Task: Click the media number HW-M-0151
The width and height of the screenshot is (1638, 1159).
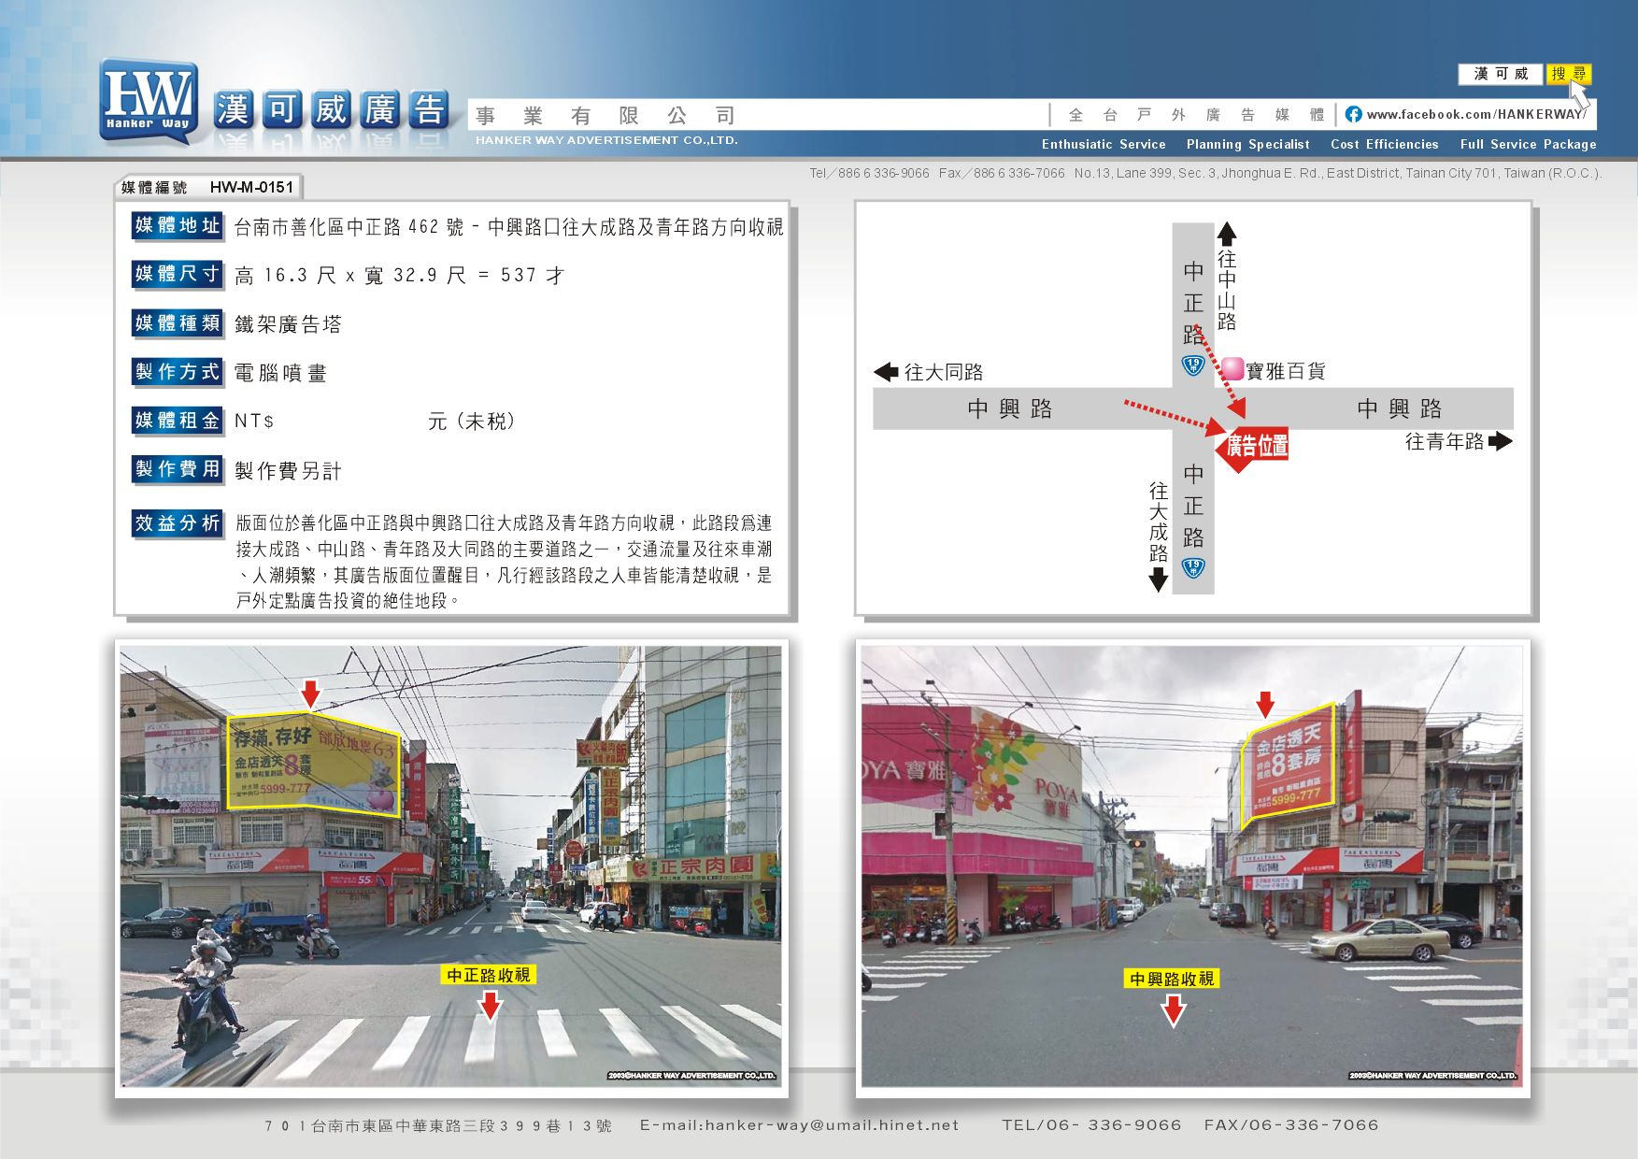Action: coord(251,187)
